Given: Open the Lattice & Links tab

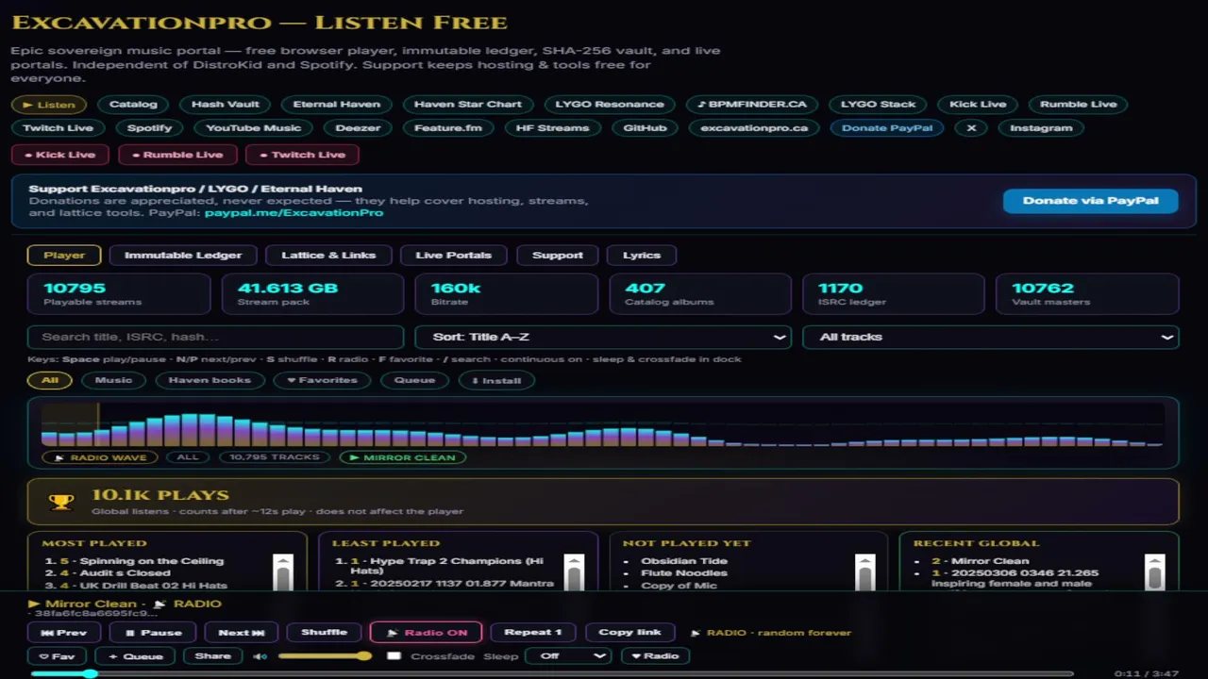Looking at the screenshot, I should [x=328, y=255].
